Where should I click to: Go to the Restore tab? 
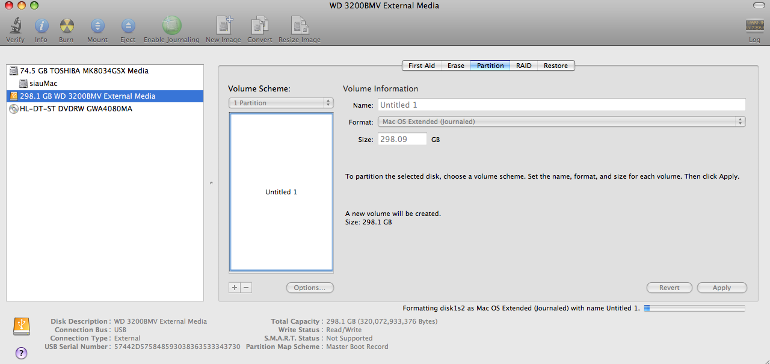pos(556,66)
